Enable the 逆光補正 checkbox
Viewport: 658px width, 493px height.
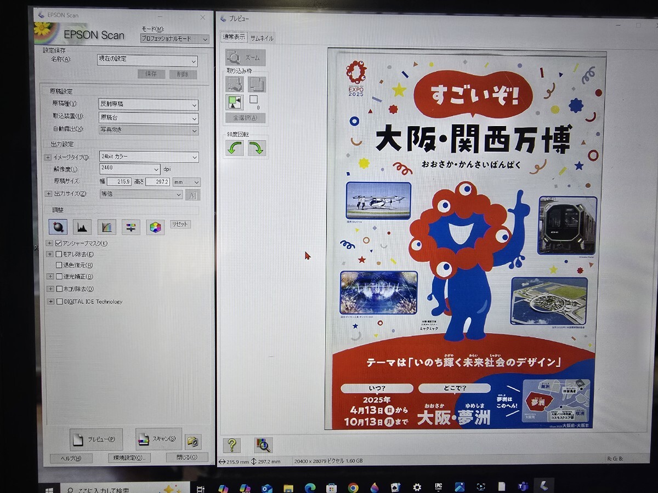pyautogui.click(x=59, y=277)
